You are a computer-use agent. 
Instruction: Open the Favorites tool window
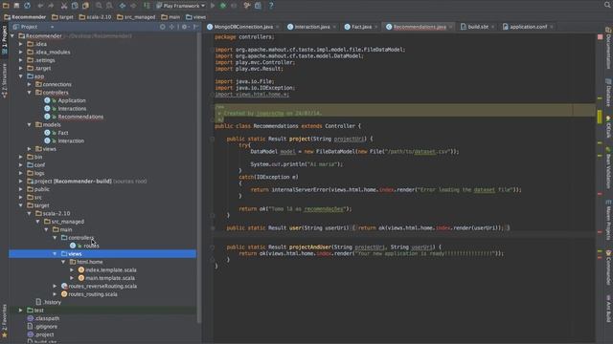pyautogui.click(x=4, y=320)
